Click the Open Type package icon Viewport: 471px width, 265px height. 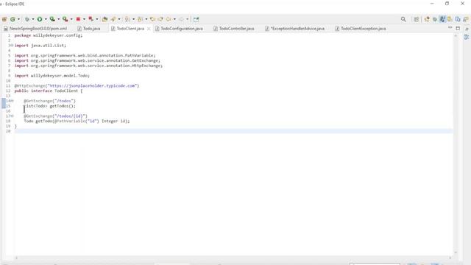[x=105, y=19]
